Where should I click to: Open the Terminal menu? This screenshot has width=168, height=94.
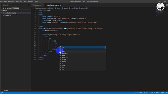point(31,2)
